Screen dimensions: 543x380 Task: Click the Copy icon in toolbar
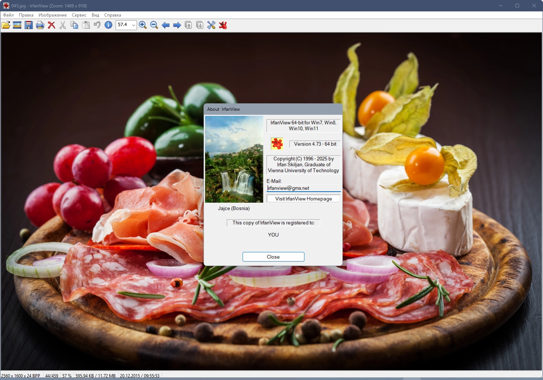click(x=74, y=25)
